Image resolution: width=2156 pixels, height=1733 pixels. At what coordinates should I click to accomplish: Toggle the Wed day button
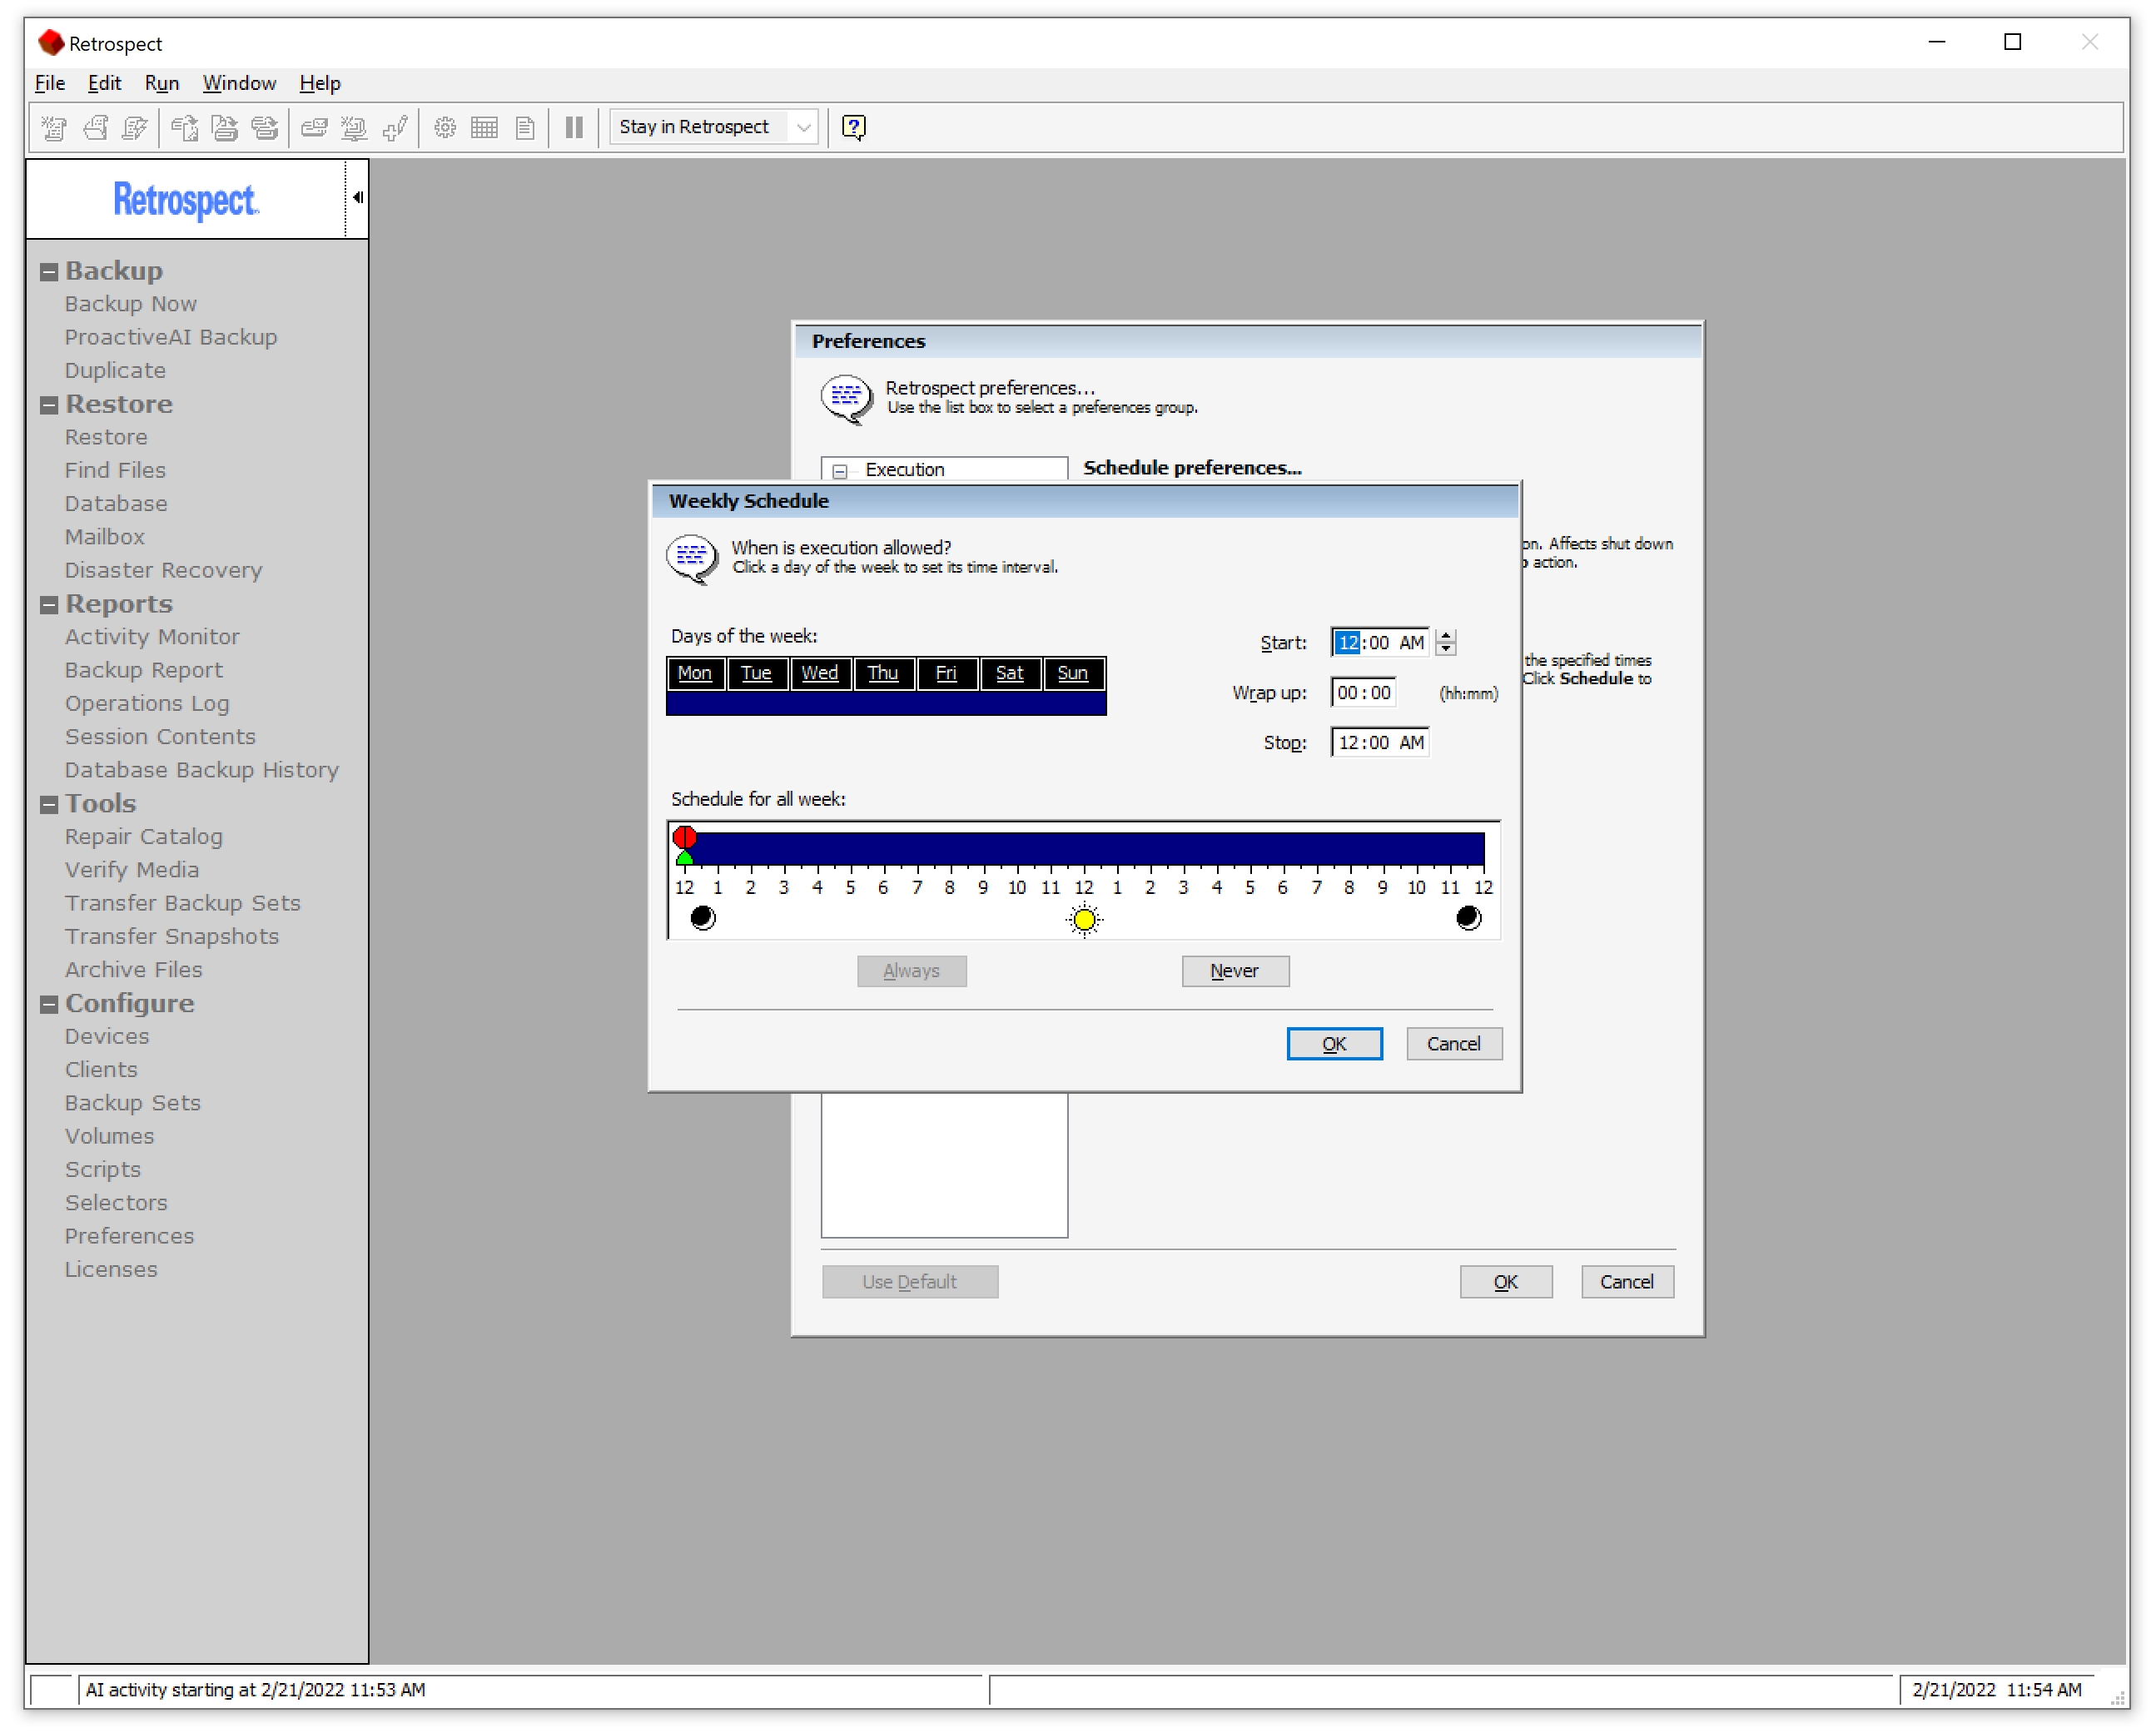(820, 673)
